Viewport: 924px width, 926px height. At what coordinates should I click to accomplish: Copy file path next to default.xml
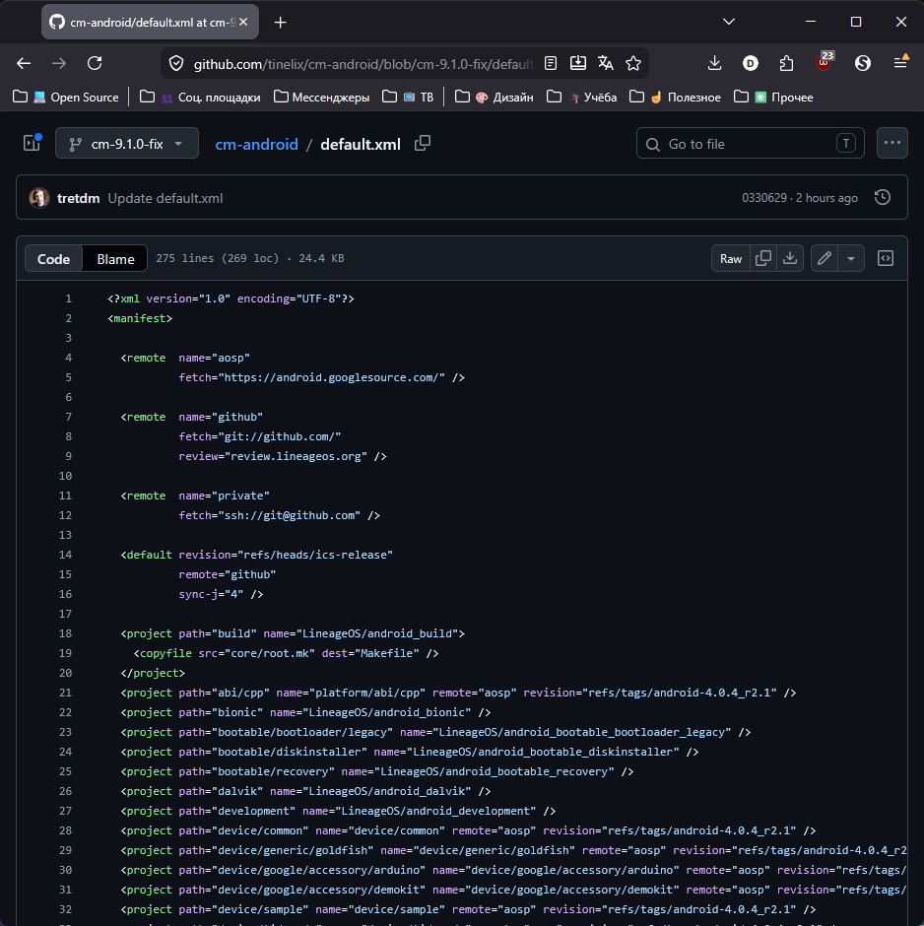pyautogui.click(x=423, y=144)
